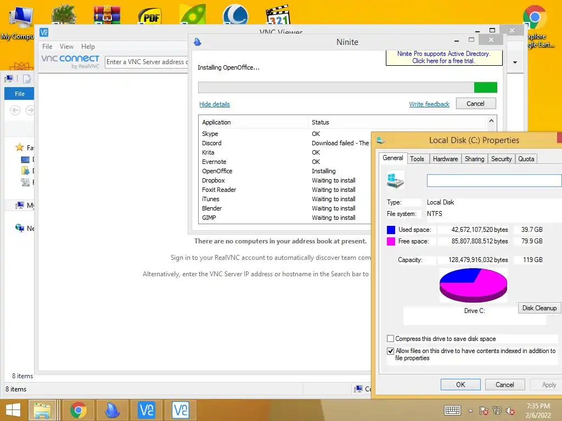Click the Action Center flag tray icon
The width and height of the screenshot is (562, 421).
(x=484, y=411)
